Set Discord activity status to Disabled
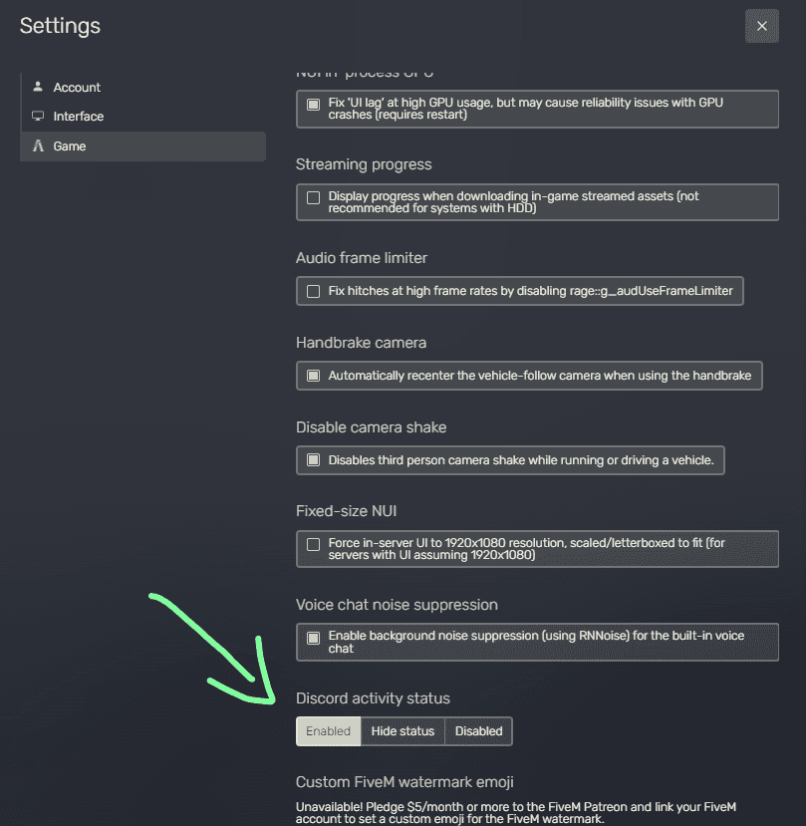 click(x=477, y=730)
